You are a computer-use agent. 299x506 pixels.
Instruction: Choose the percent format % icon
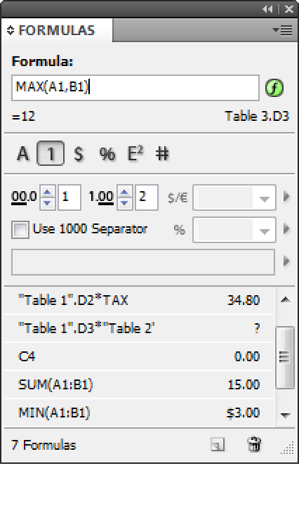[107, 154]
